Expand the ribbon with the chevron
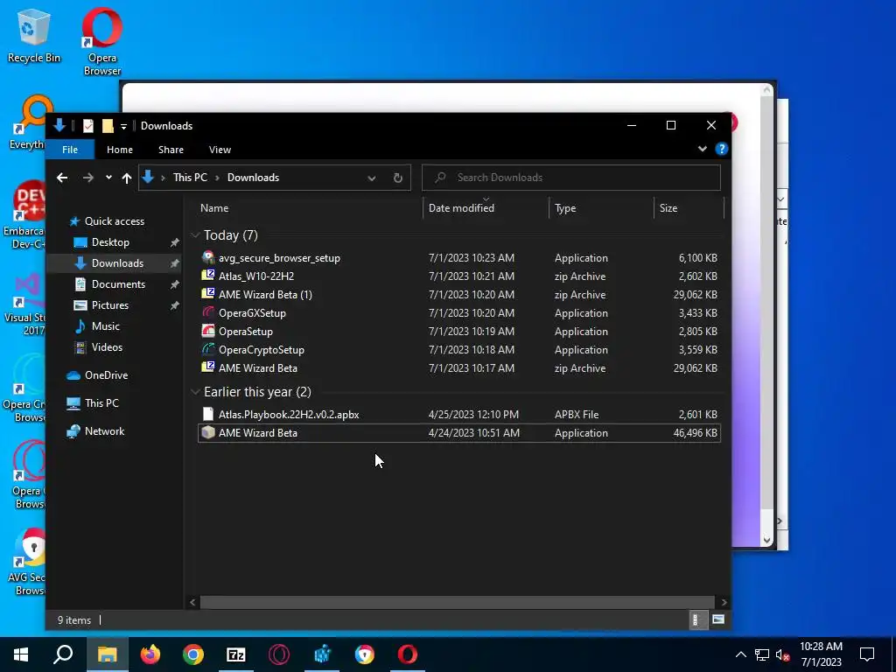Screen dimensions: 896x672 [703, 149]
